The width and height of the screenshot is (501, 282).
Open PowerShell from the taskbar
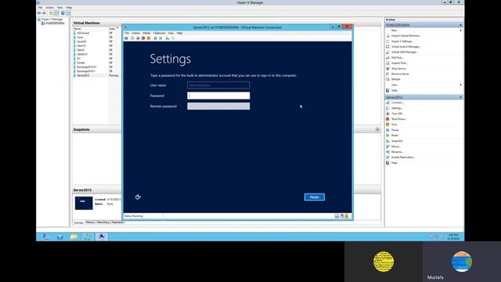pos(59,237)
